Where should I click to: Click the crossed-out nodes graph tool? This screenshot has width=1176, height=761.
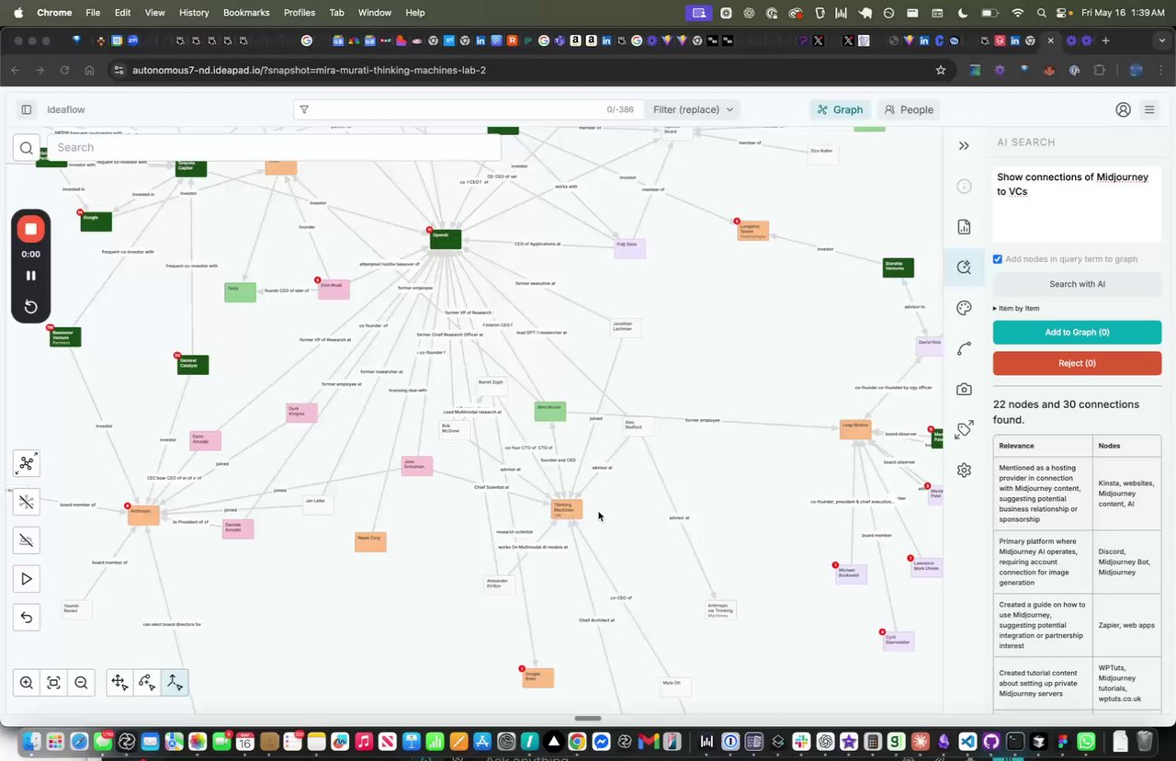click(x=27, y=502)
